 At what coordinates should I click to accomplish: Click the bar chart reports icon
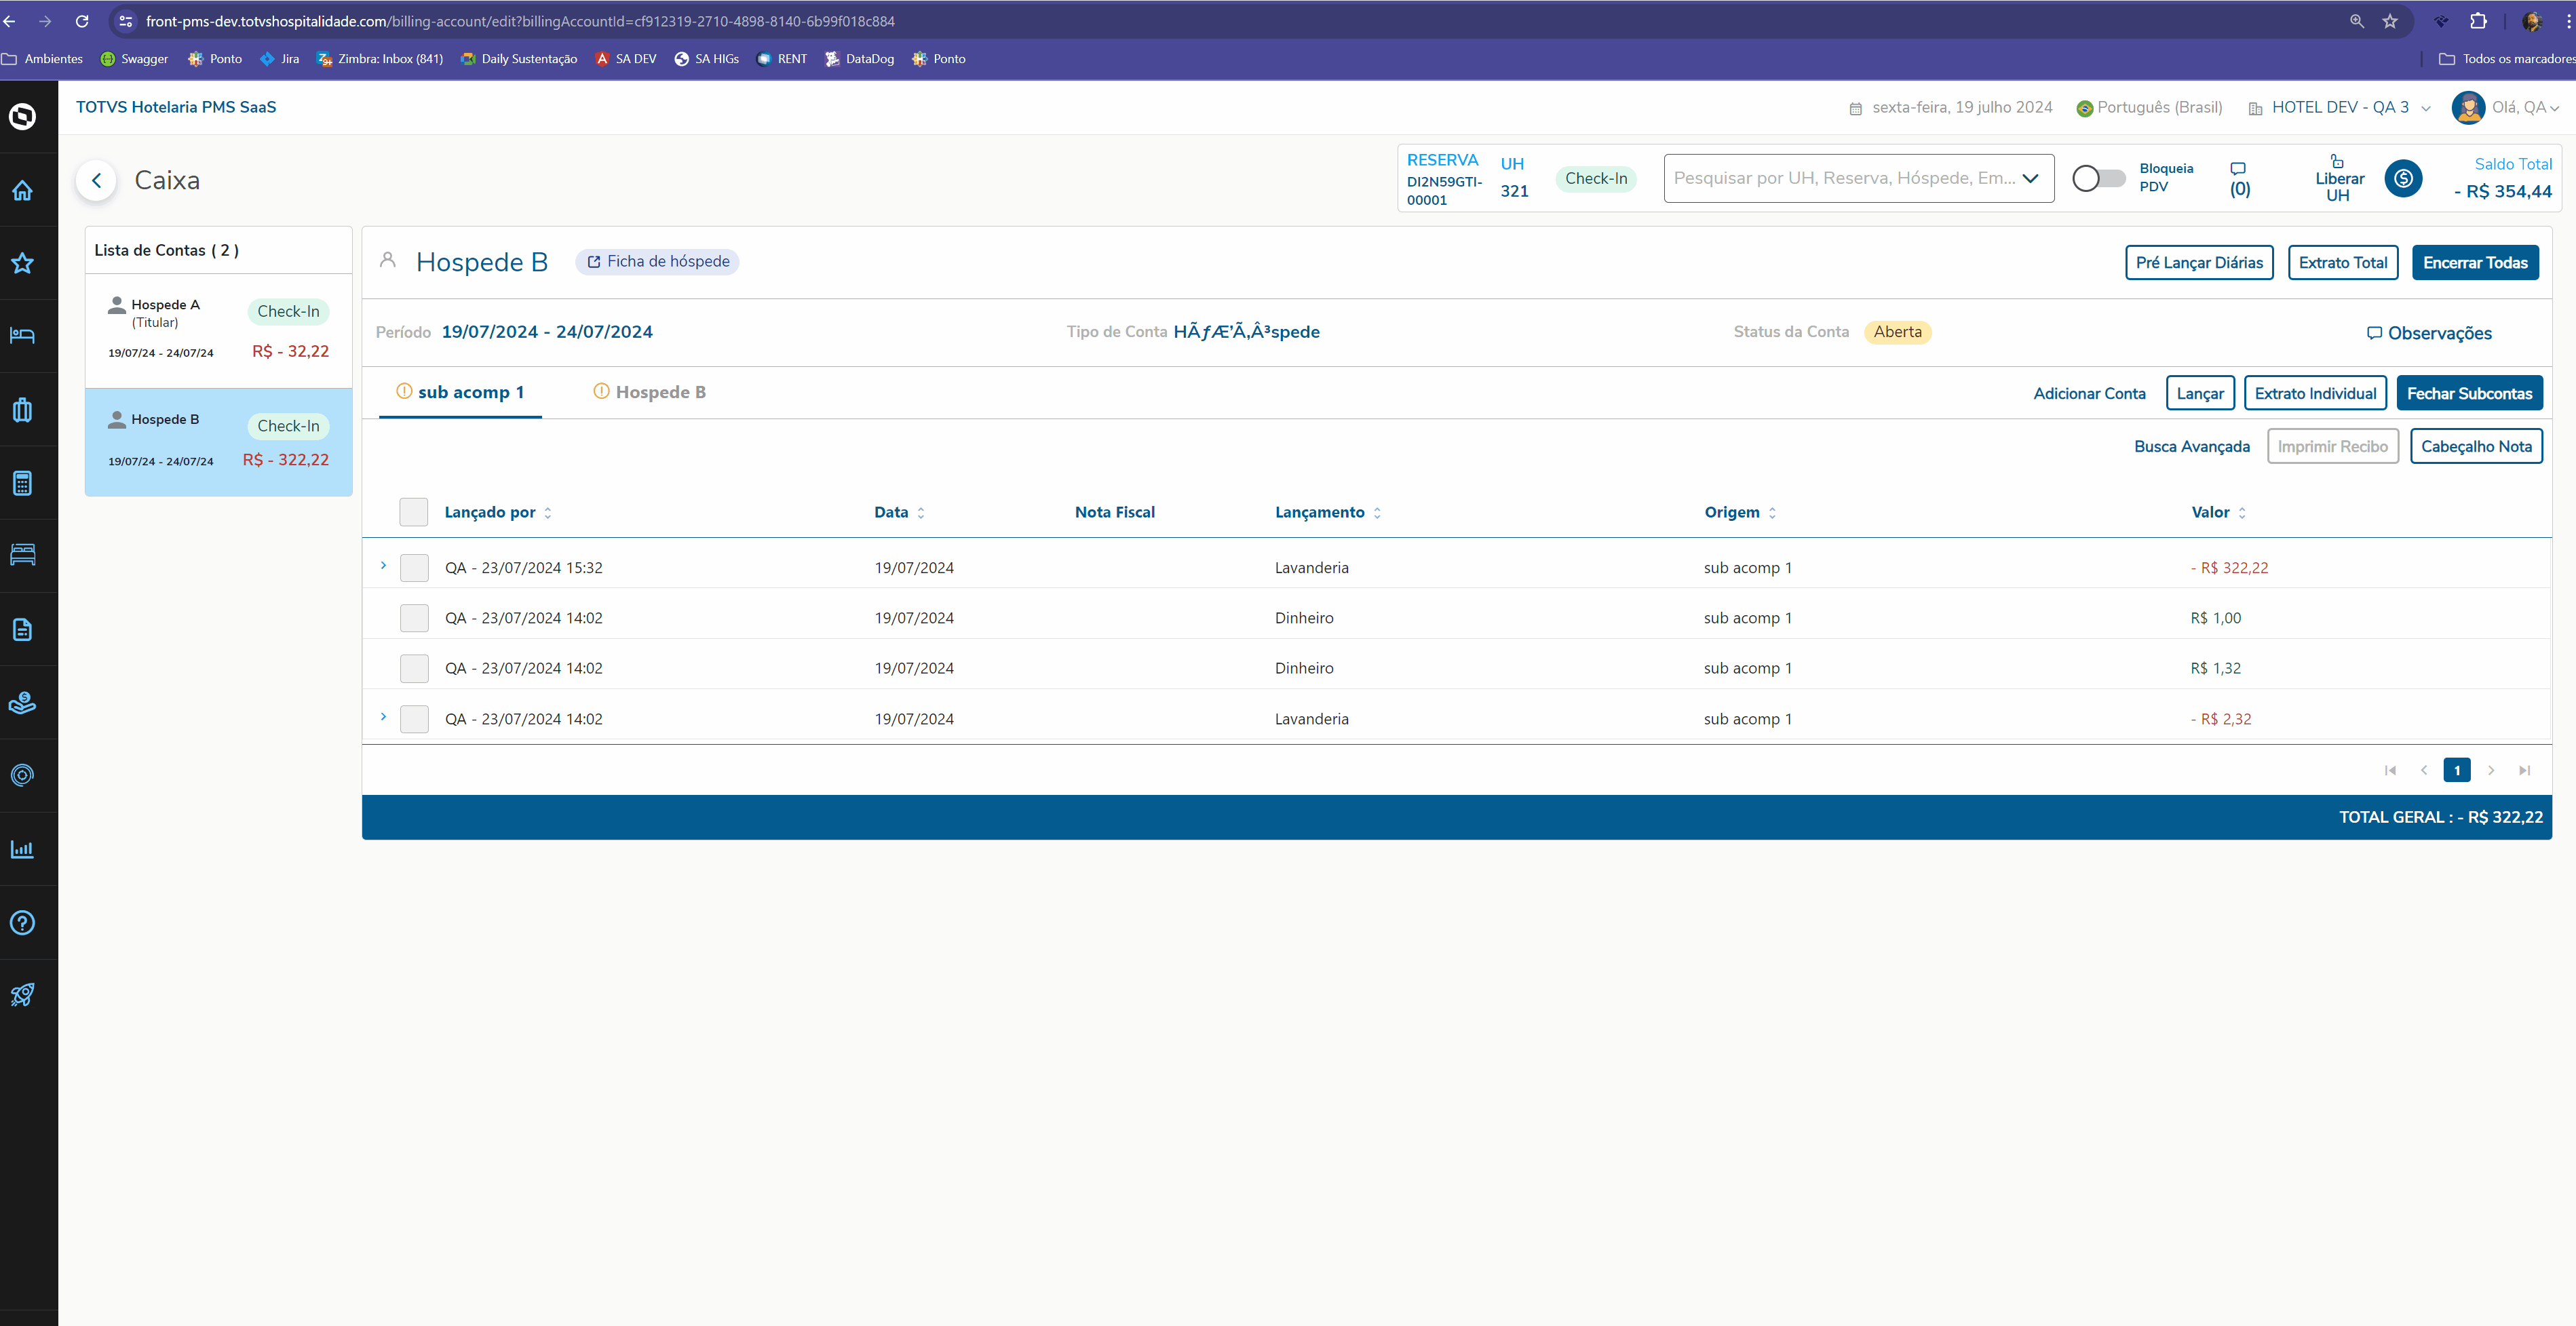click(x=22, y=849)
